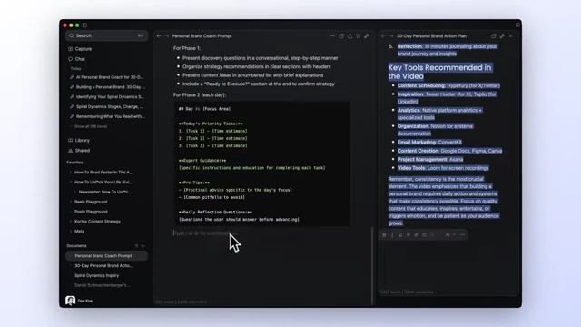
Task: Filter the Documents list with the funnel icon
Action: click(136, 246)
